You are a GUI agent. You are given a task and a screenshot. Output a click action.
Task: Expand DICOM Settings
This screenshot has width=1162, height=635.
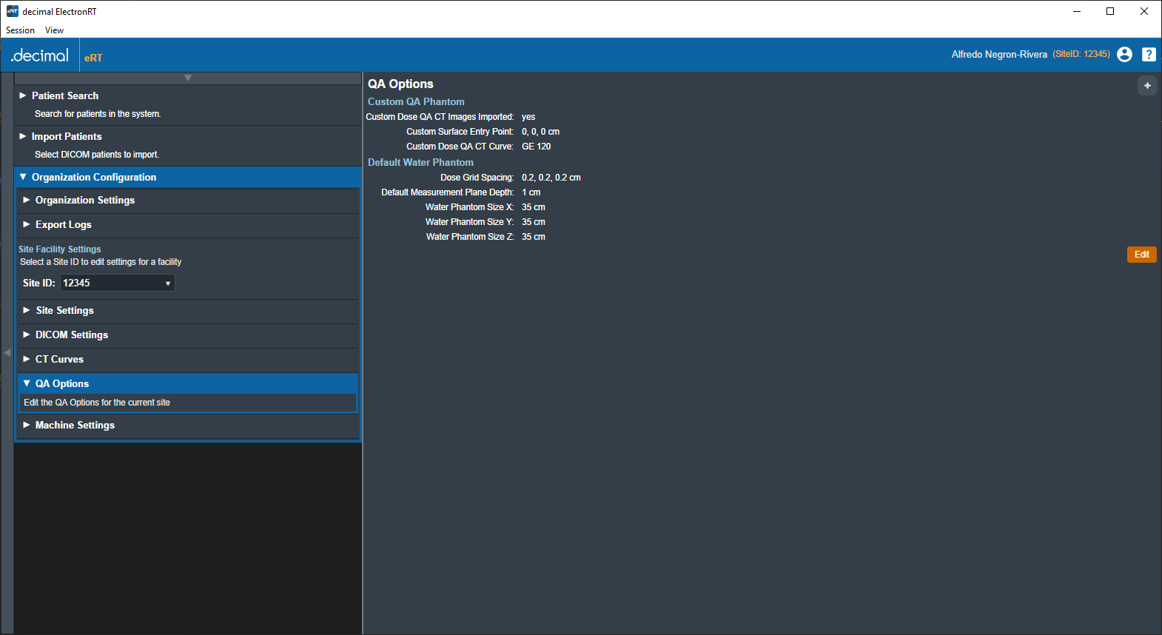(188, 335)
